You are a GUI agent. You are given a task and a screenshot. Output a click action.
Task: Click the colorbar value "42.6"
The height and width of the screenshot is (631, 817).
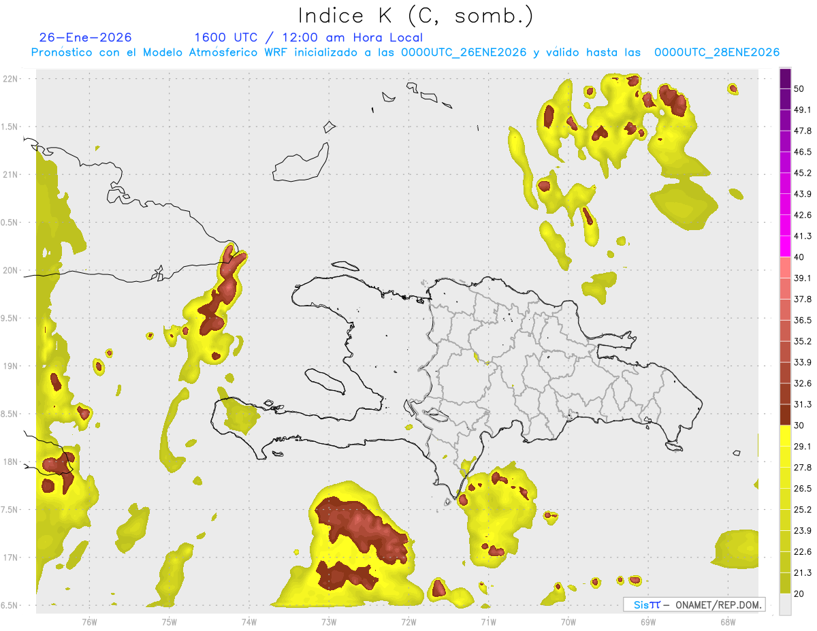pos(803,215)
